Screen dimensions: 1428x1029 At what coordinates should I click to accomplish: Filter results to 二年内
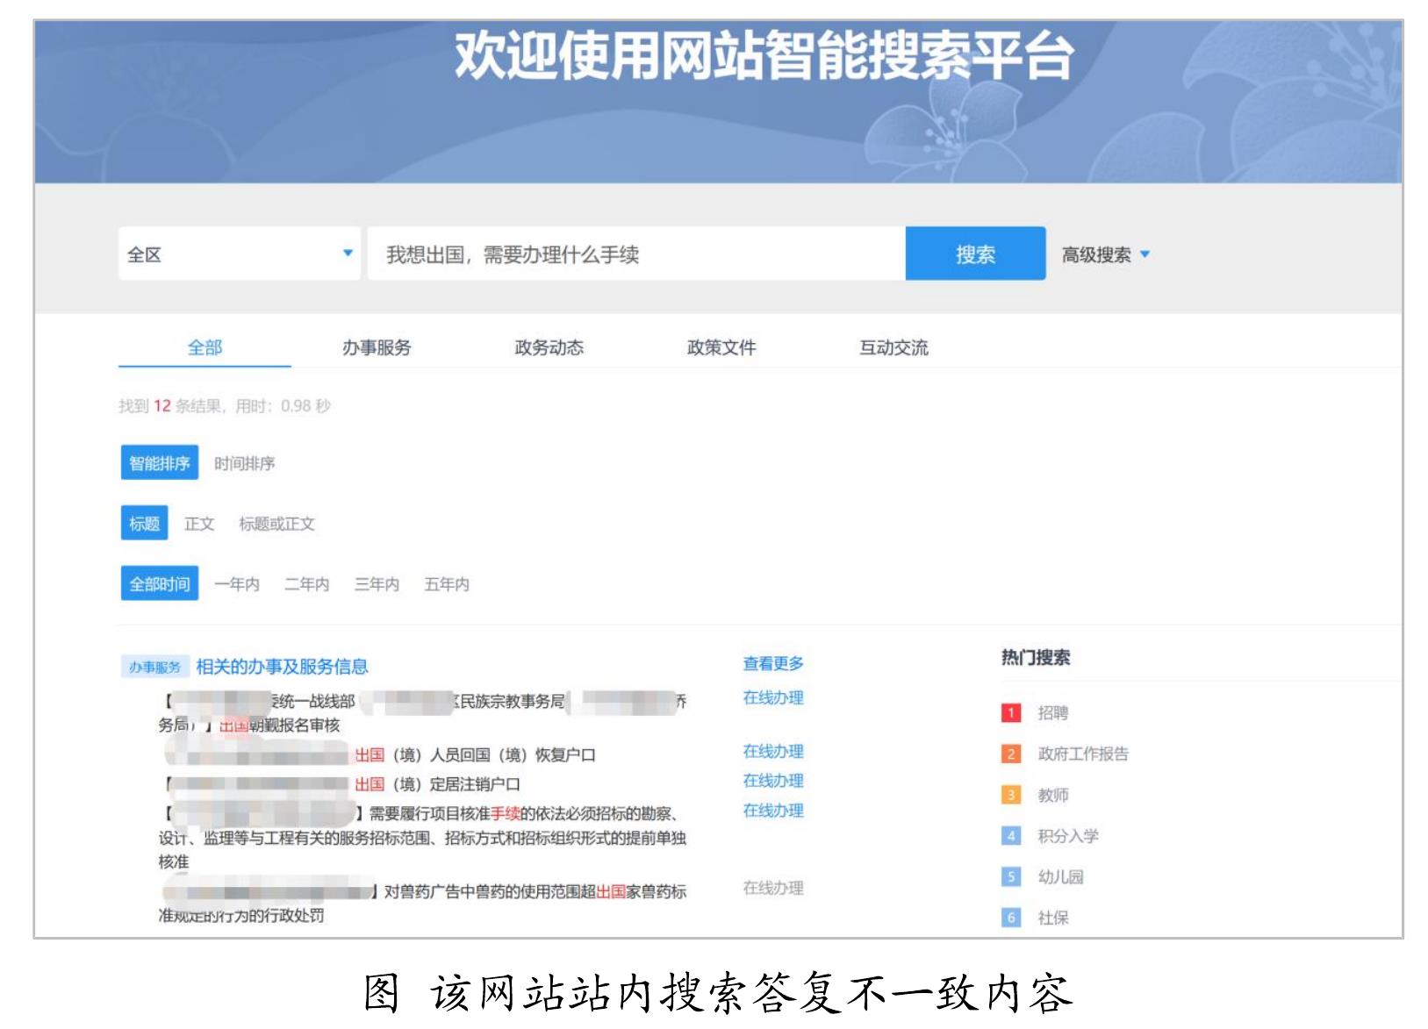point(306,584)
